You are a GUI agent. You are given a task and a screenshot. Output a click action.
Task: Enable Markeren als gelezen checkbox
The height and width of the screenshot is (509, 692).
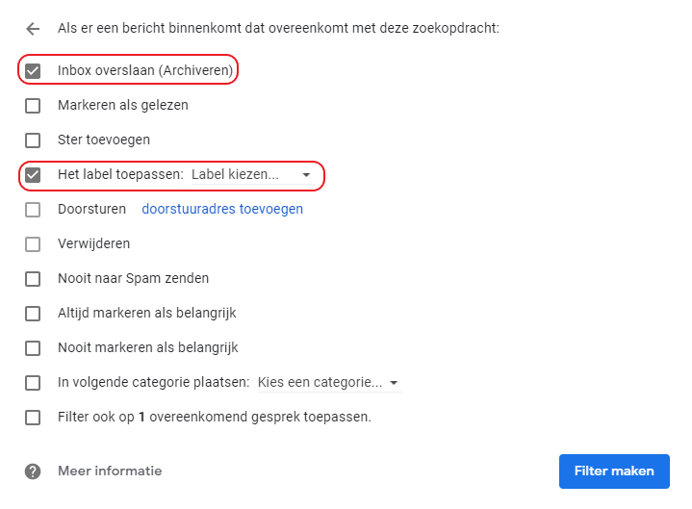pyautogui.click(x=34, y=106)
